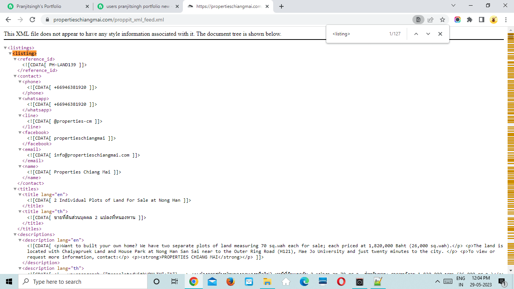Launch Opera browser from taskbar
The width and height of the screenshot is (514, 289).
coord(341,281)
